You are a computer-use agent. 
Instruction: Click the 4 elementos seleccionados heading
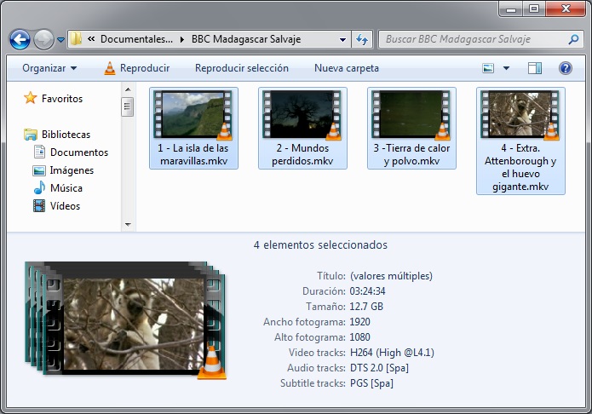[320, 245]
